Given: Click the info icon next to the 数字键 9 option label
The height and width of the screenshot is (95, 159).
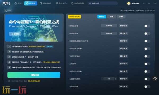Looking at the screenshot, I should click(77, 87).
